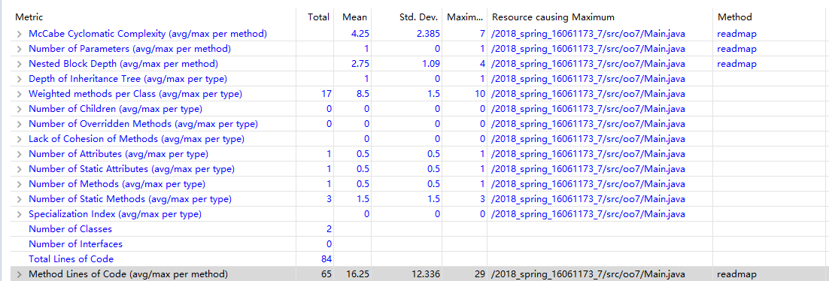
Task: Click readmap in the Method Lines of Code row
Action: coord(736,274)
